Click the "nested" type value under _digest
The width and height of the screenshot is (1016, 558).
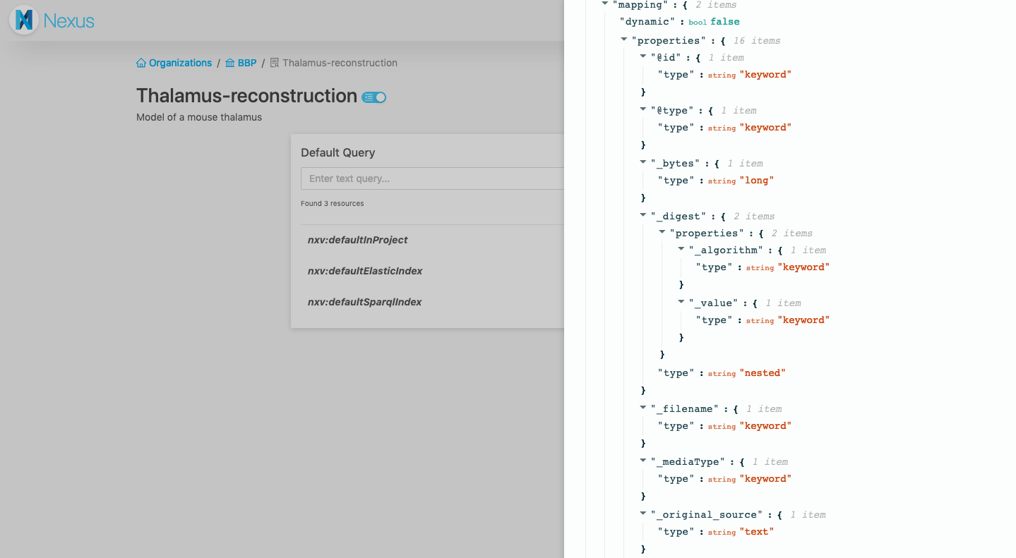click(x=763, y=373)
